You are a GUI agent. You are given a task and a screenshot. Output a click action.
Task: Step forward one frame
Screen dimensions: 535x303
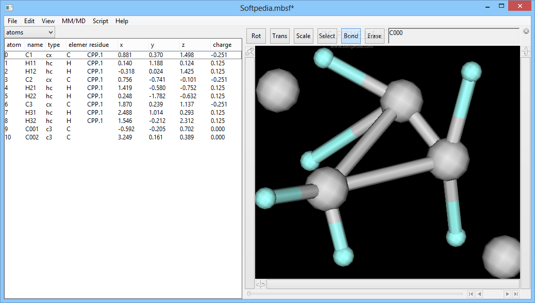coord(508,294)
